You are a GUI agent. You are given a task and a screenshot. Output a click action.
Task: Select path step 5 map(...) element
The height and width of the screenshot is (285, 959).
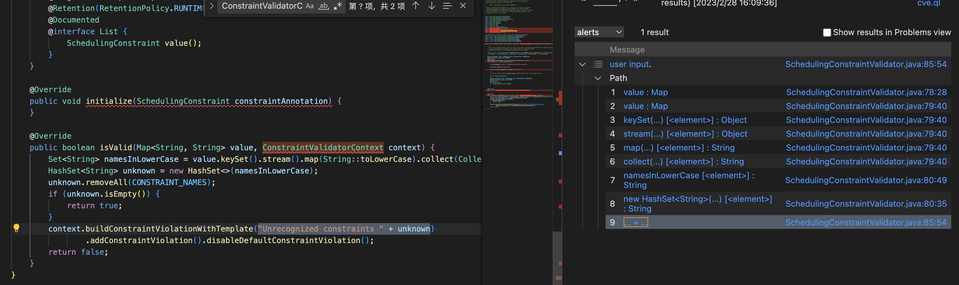pos(679,148)
